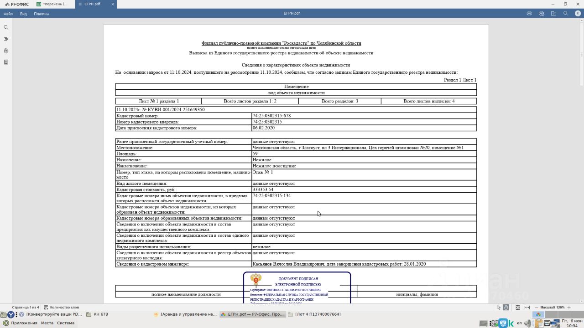Open the search sidebar magnifier icon
Viewport: 584px width, 328px height.
(6, 27)
